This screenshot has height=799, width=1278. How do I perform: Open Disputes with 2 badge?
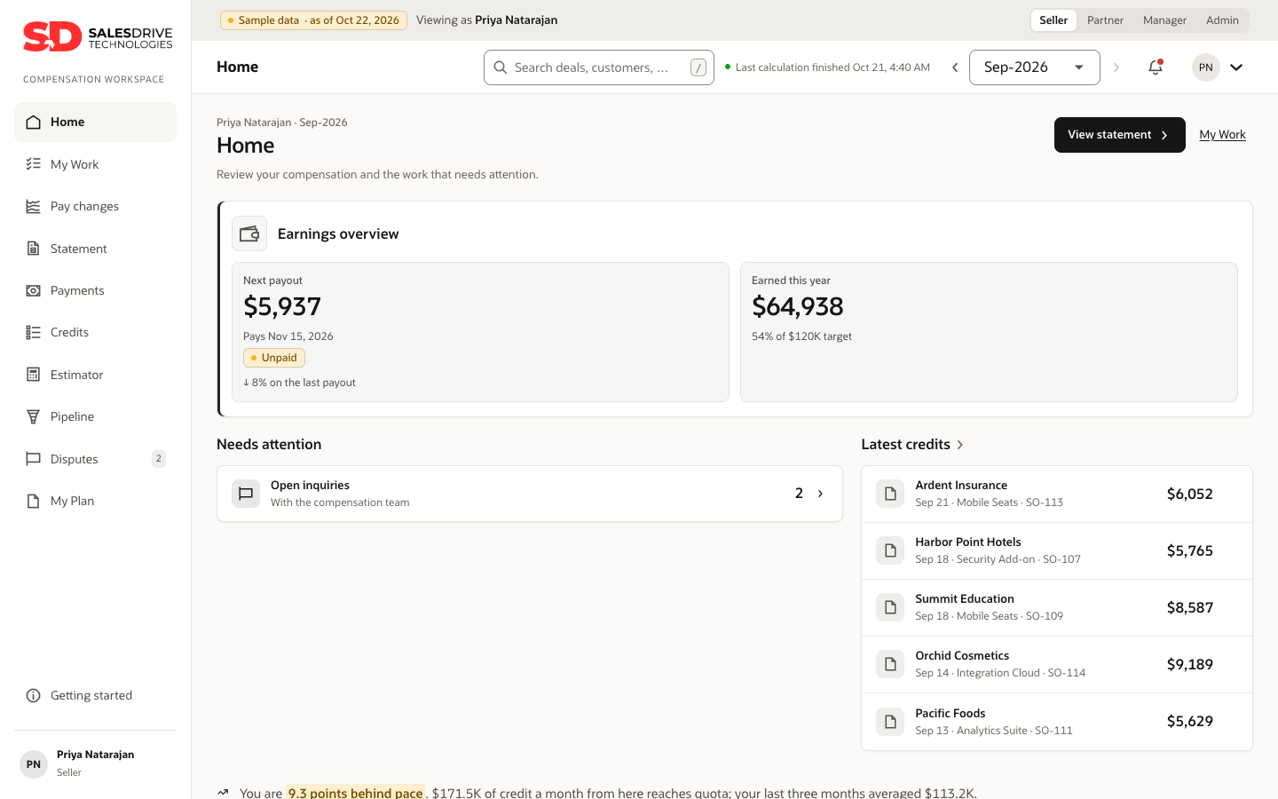(x=95, y=459)
